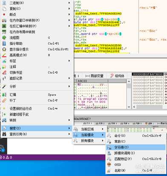Click the 注释 comment icon

4,67
